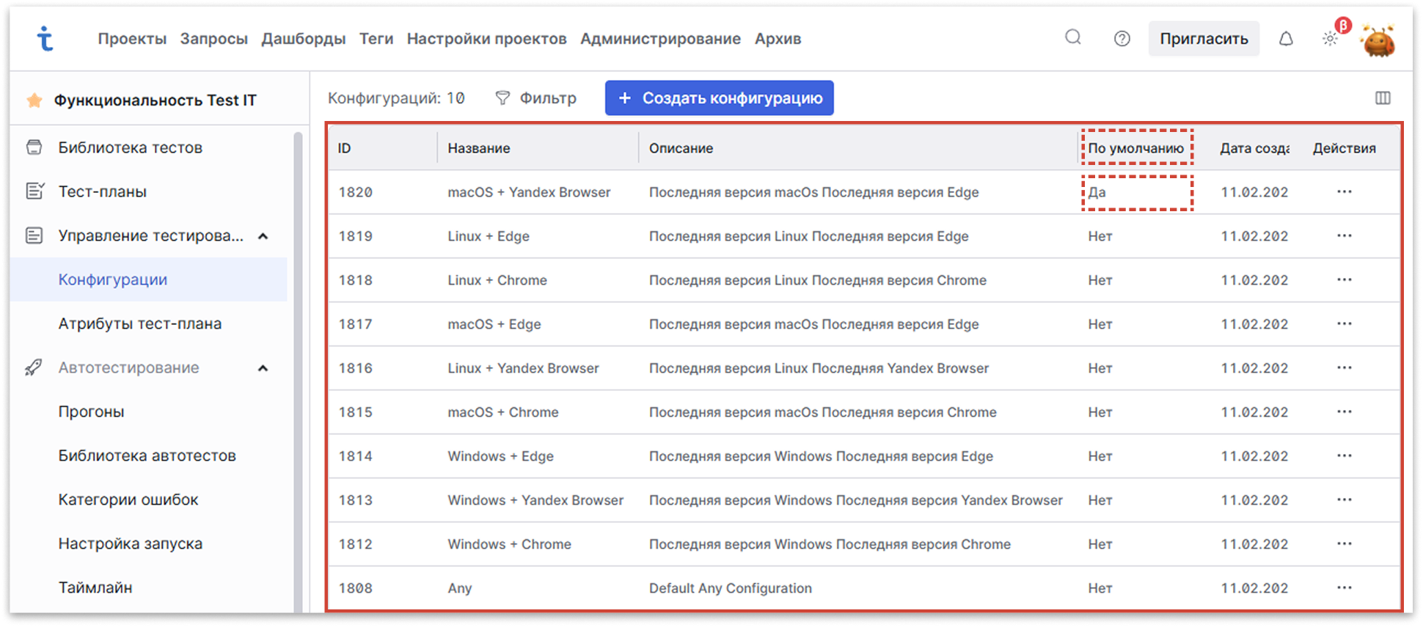
Task: Open Атрибуты тест-плана in sidebar
Action: pyautogui.click(x=139, y=323)
